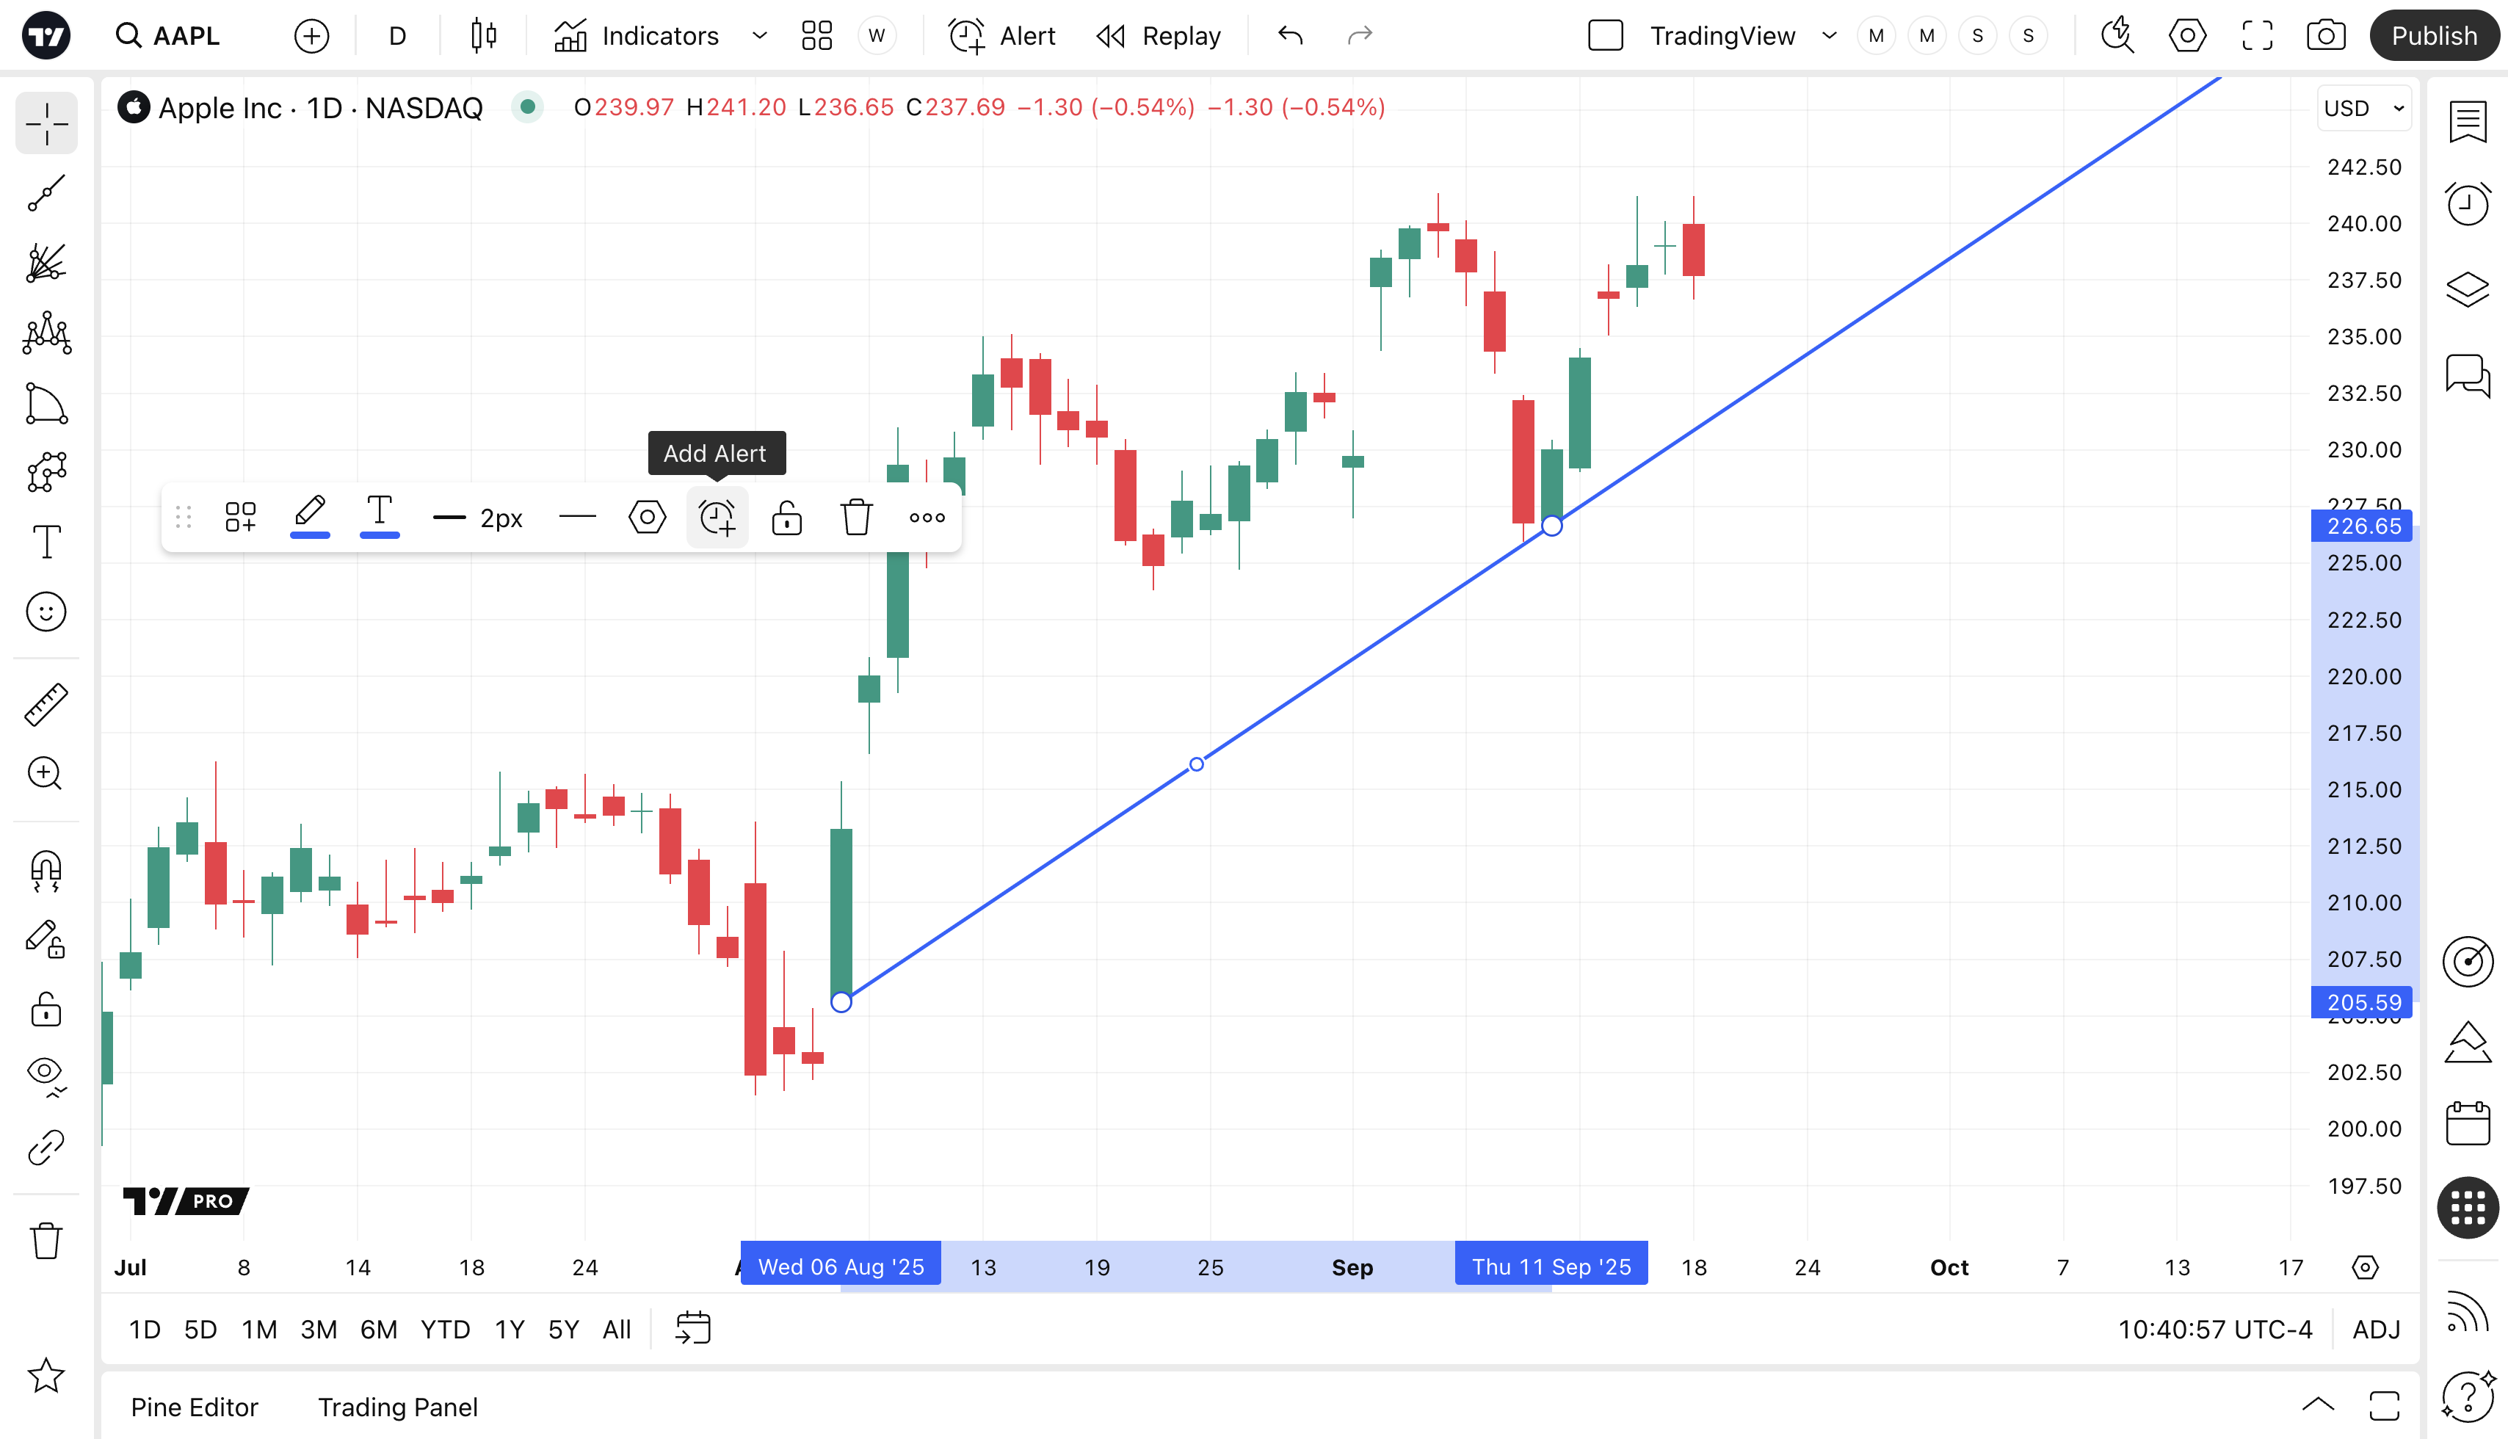Expand the USD currency dropdown
This screenshot has width=2508, height=1439.
tap(2365, 108)
